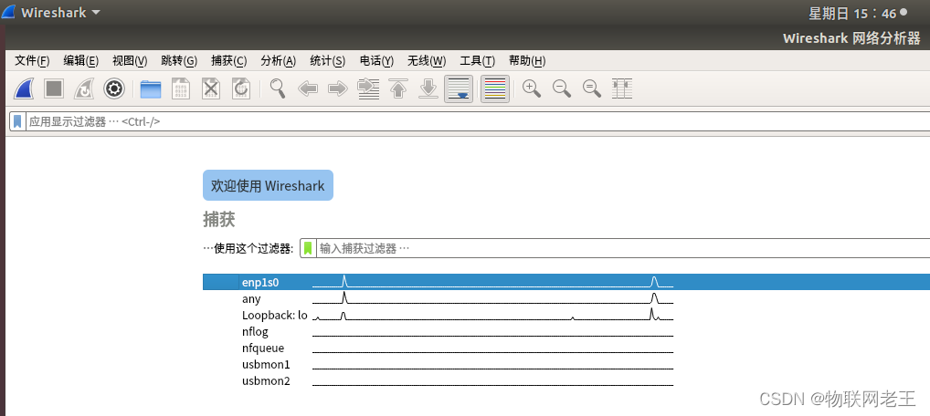The width and height of the screenshot is (930, 416).
Task: Open the 跳转(G) menu
Action: coord(179,60)
